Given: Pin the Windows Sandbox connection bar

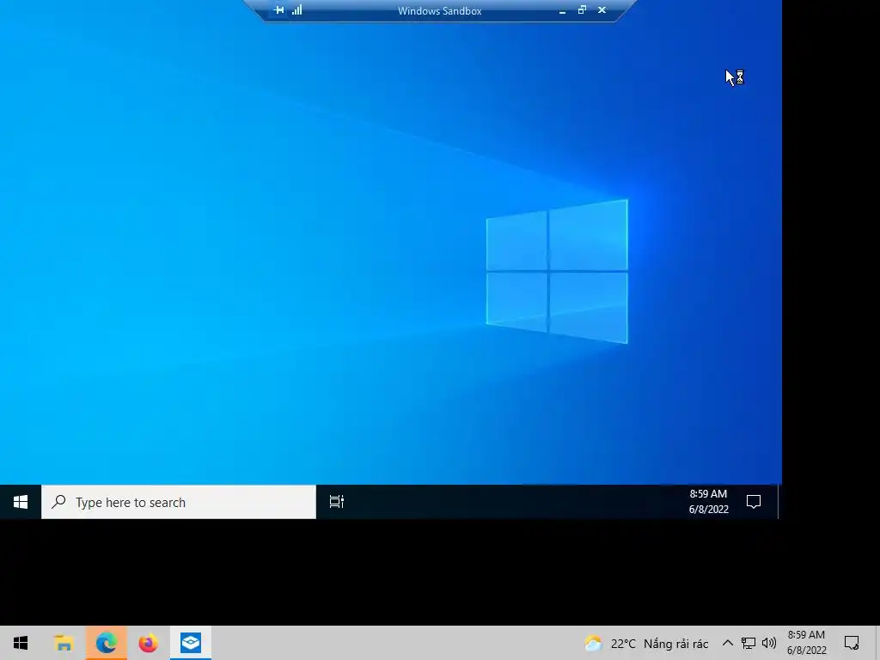Looking at the screenshot, I should pyautogui.click(x=279, y=10).
